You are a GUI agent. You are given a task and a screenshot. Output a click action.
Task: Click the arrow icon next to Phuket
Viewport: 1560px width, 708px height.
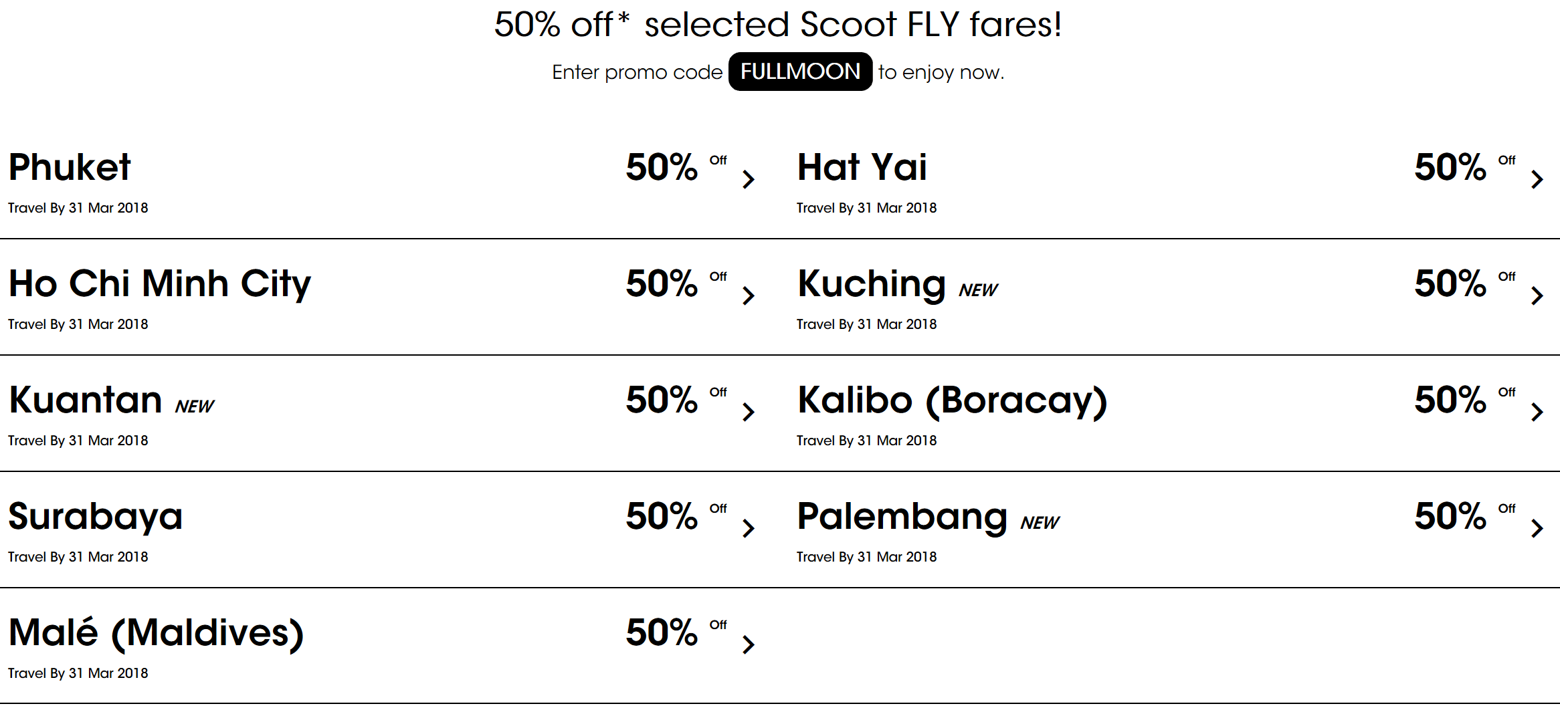click(x=749, y=179)
